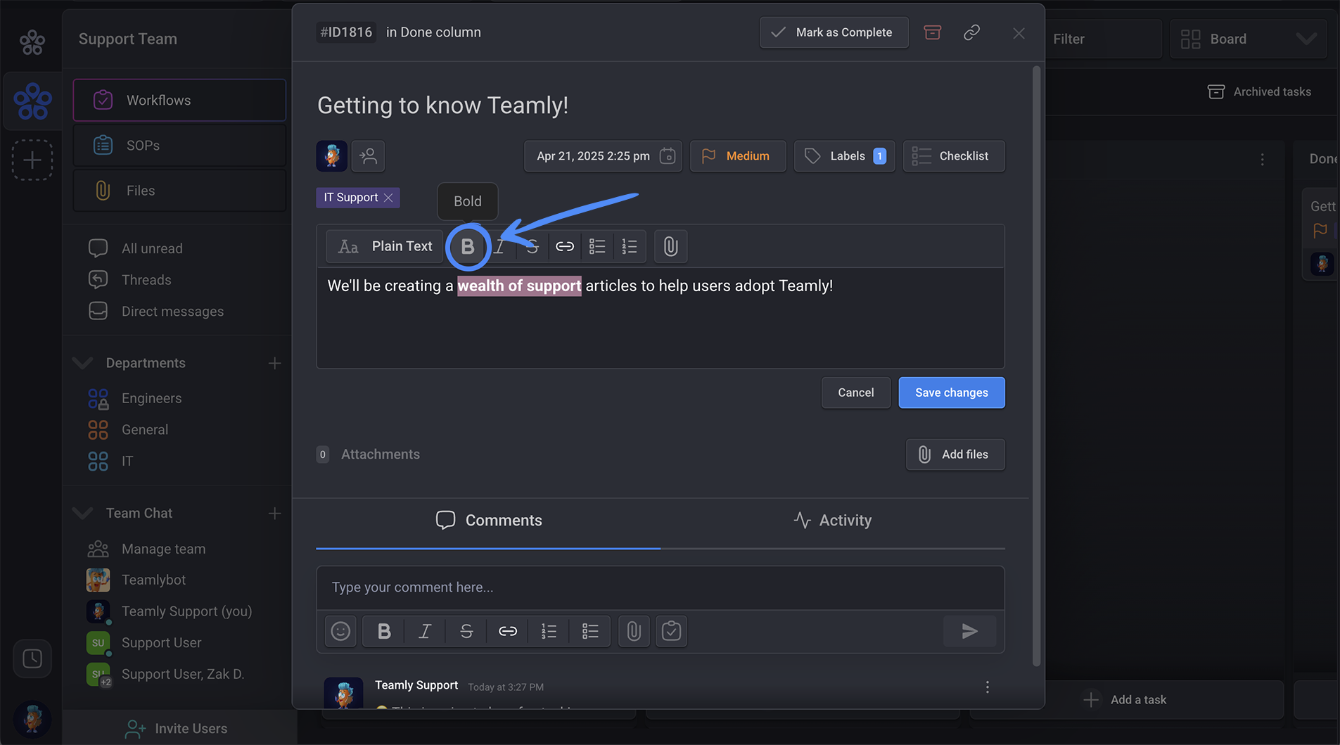Toggle strikethrough in comment toolbar
Viewport: 1340px width, 745px height.
(466, 631)
